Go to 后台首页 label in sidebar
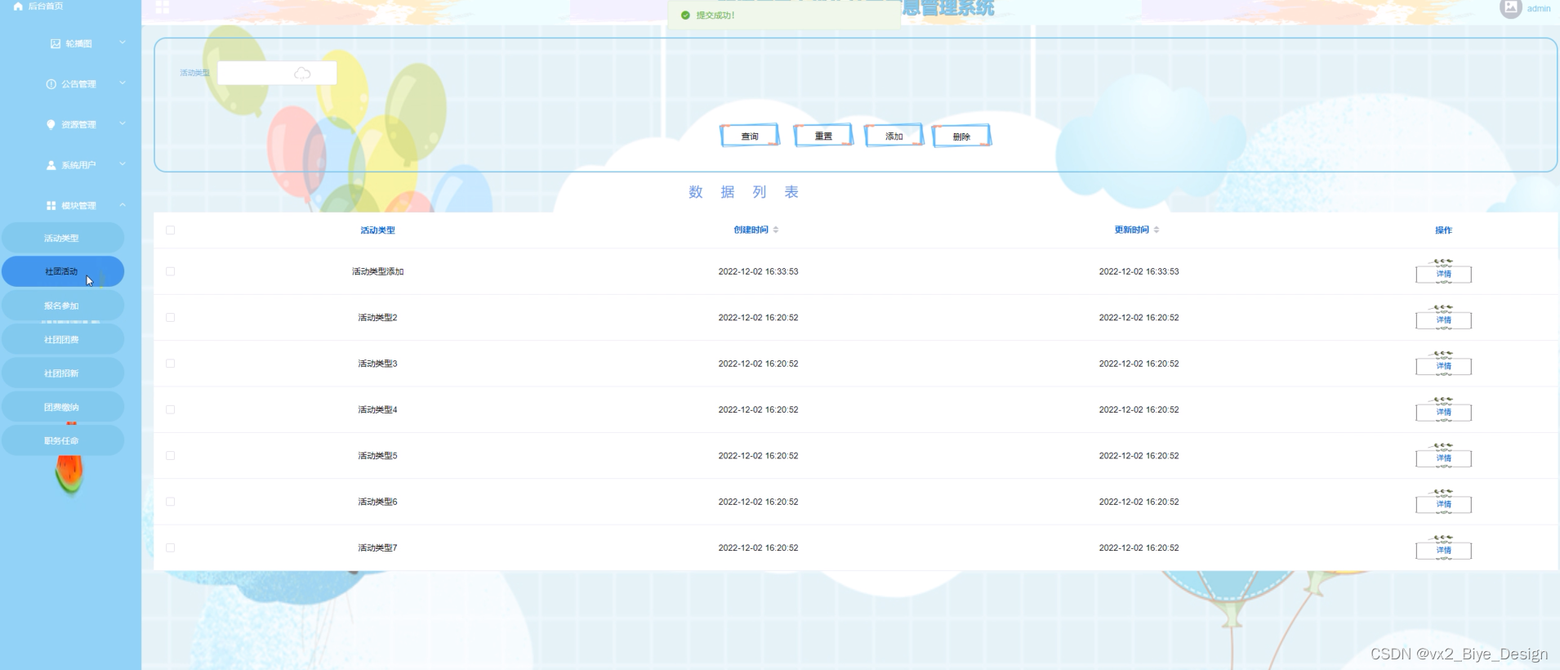This screenshot has width=1560, height=670. click(46, 6)
